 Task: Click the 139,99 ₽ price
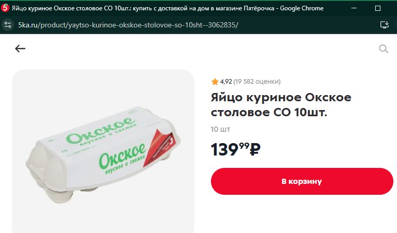coord(235,149)
